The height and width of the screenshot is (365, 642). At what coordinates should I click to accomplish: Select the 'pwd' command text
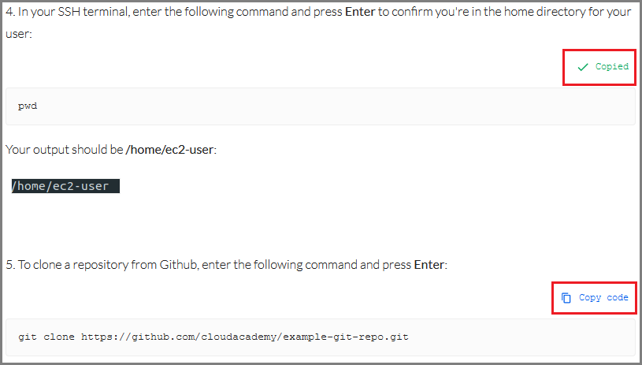coord(28,106)
